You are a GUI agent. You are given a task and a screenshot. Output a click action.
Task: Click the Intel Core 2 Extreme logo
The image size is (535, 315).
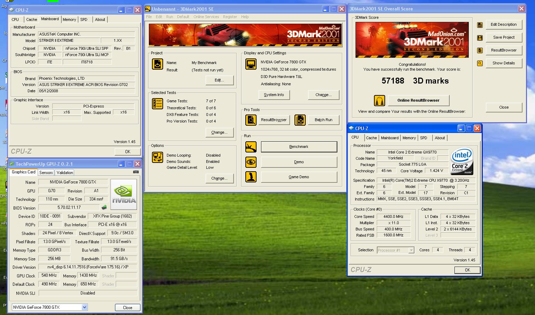pos(462,161)
